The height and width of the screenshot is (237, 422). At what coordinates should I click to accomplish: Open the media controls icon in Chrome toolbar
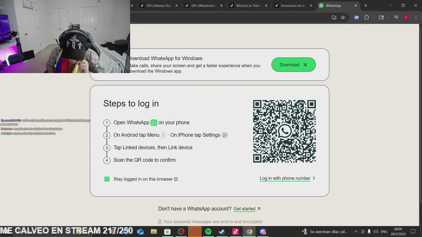tap(396, 17)
